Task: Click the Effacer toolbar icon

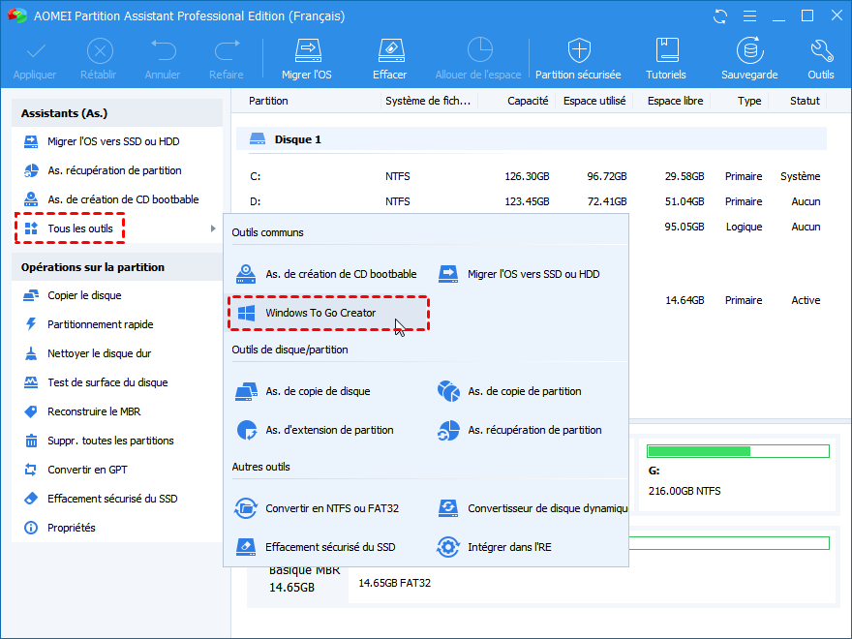Action: tap(389, 50)
